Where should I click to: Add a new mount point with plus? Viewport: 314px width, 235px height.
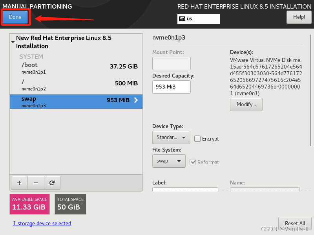19,183
